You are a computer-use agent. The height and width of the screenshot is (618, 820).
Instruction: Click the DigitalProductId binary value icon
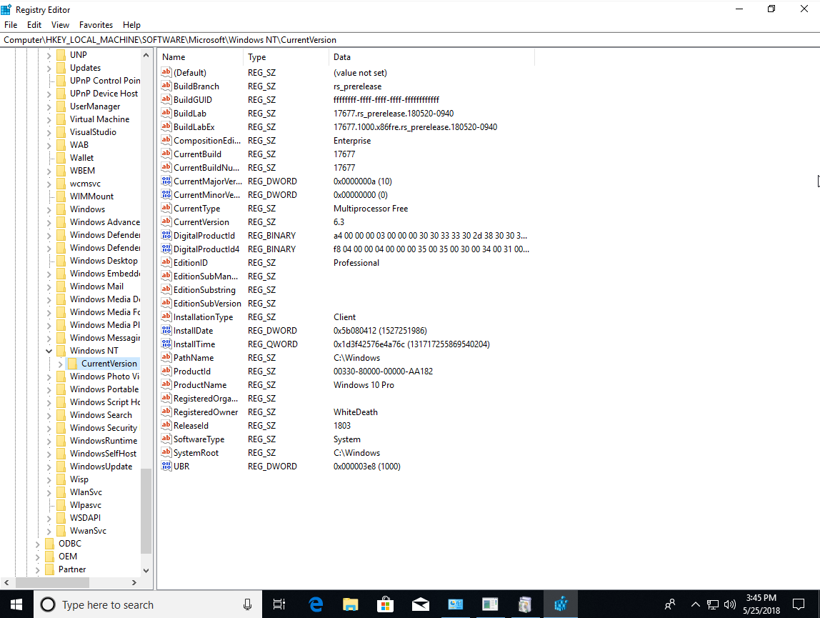point(166,236)
